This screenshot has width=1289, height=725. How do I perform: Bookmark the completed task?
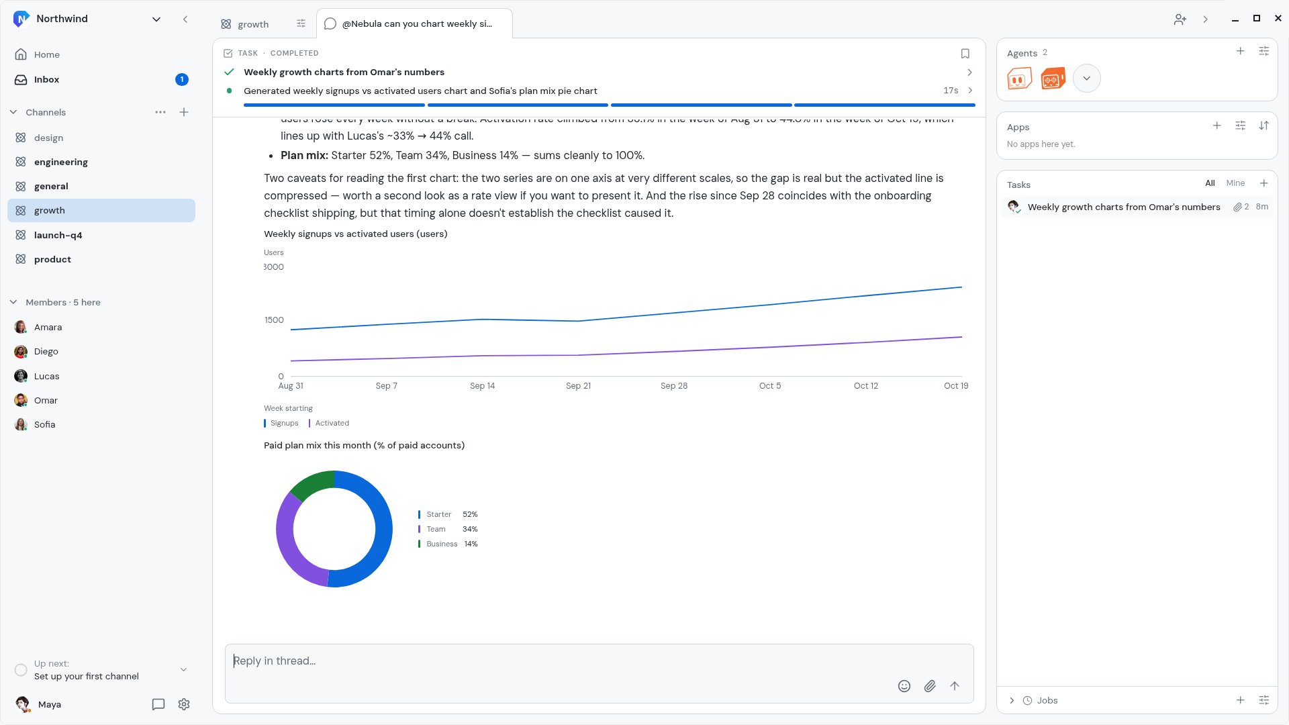pos(965,53)
